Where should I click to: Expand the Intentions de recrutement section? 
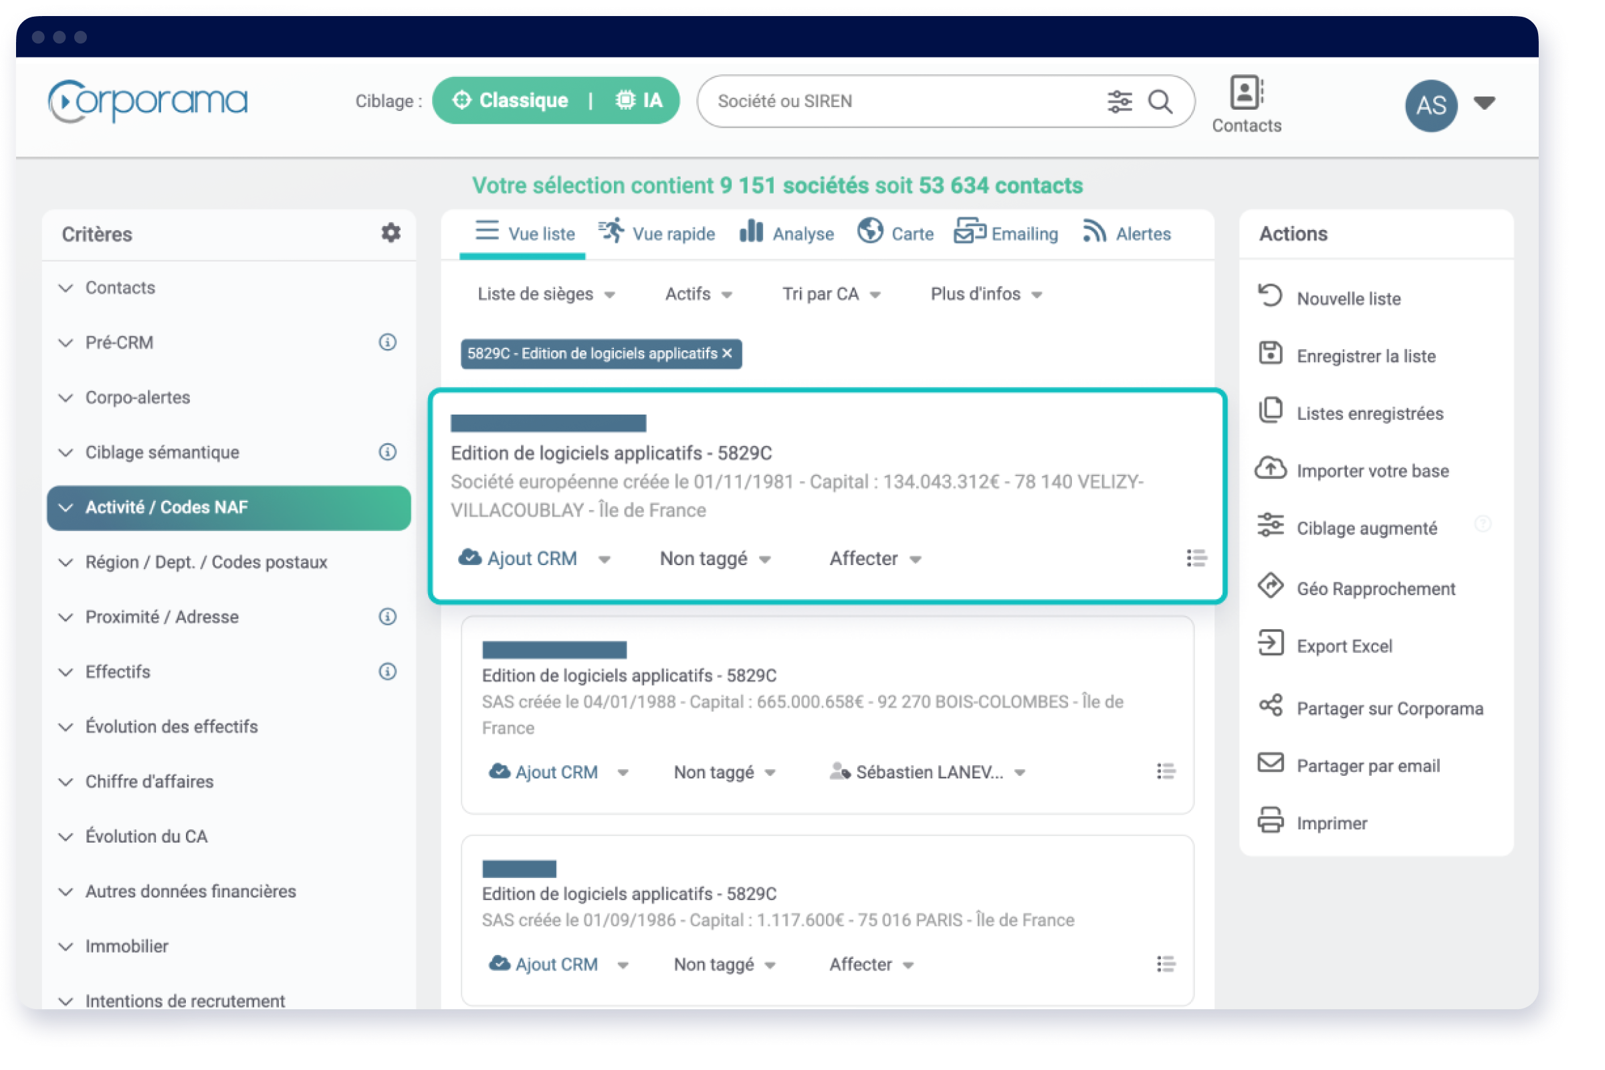(229, 1000)
